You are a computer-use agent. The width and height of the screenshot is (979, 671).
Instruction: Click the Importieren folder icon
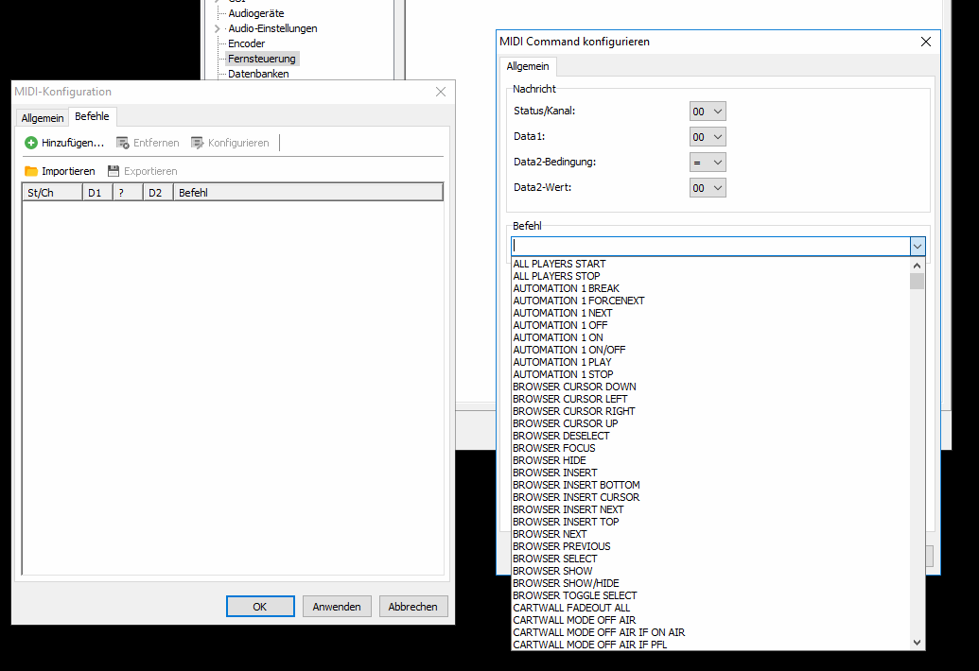[x=31, y=171]
